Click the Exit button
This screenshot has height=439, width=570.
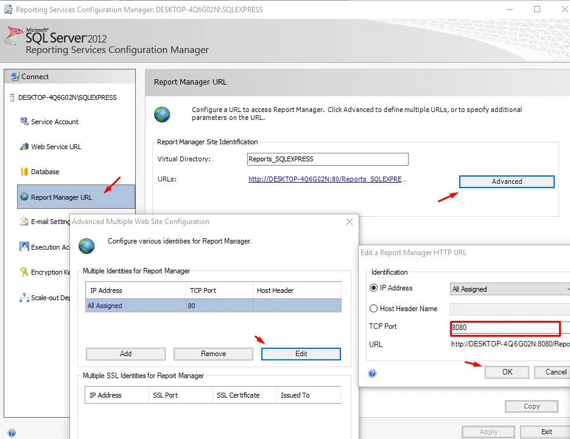click(x=546, y=432)
